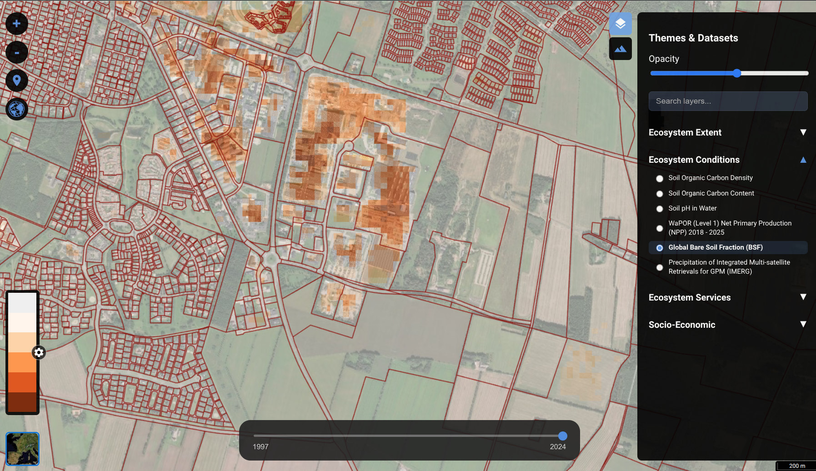Screen dimensions: 816x471
Task: Click the zoom in button on the map
Action: 16,24
